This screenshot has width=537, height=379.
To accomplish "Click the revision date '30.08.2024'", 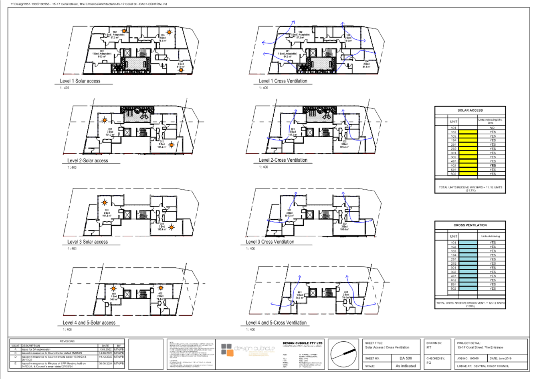I will point(106,364).
